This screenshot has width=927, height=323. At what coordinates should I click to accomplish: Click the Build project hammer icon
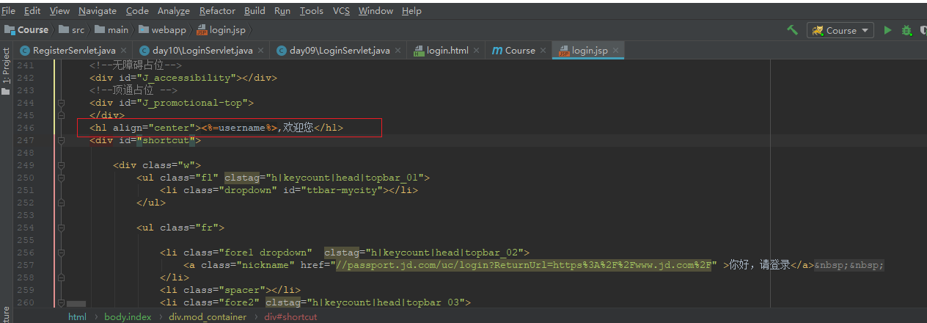792,30
